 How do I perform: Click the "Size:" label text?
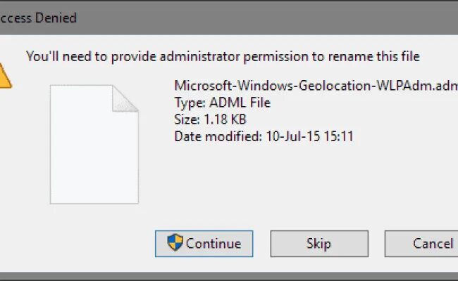[x=188, y=119]
